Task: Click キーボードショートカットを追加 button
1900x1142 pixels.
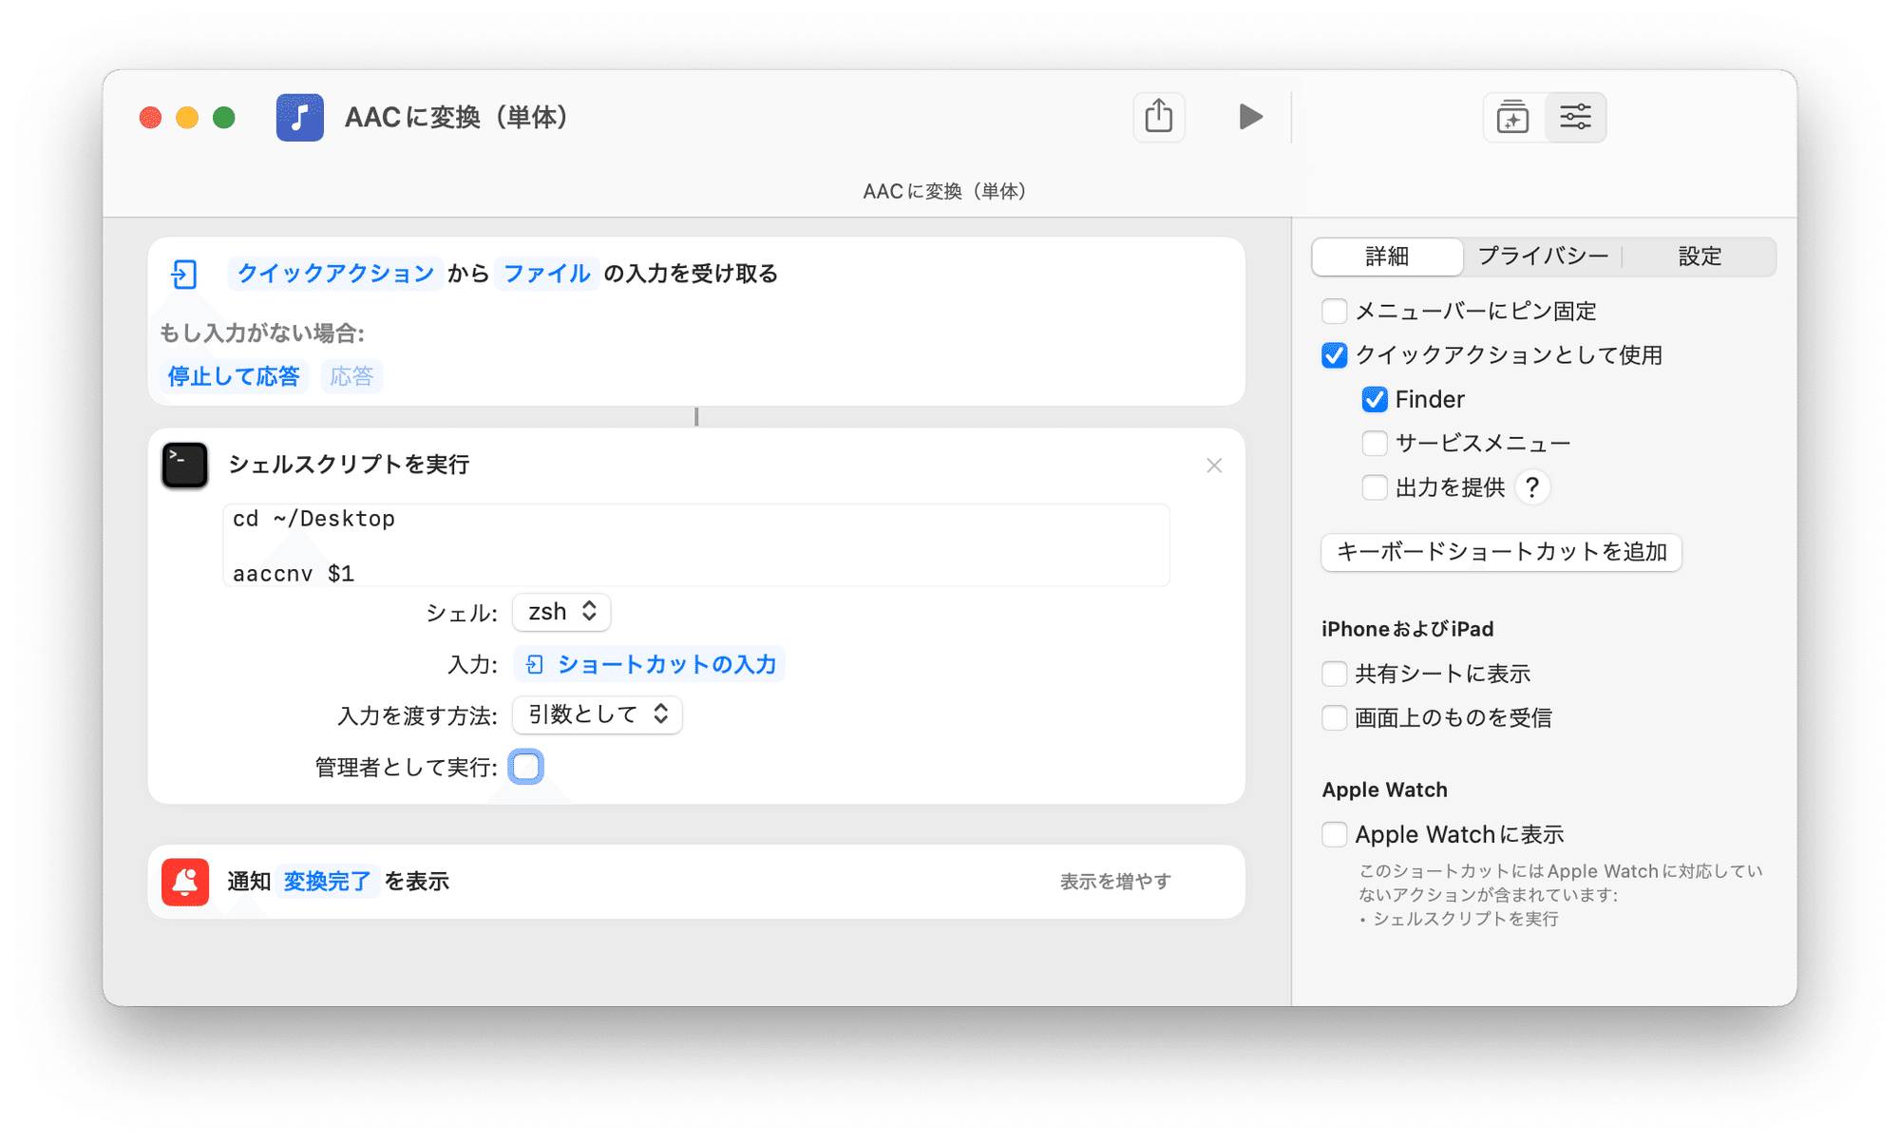Action: point(1500,552)
